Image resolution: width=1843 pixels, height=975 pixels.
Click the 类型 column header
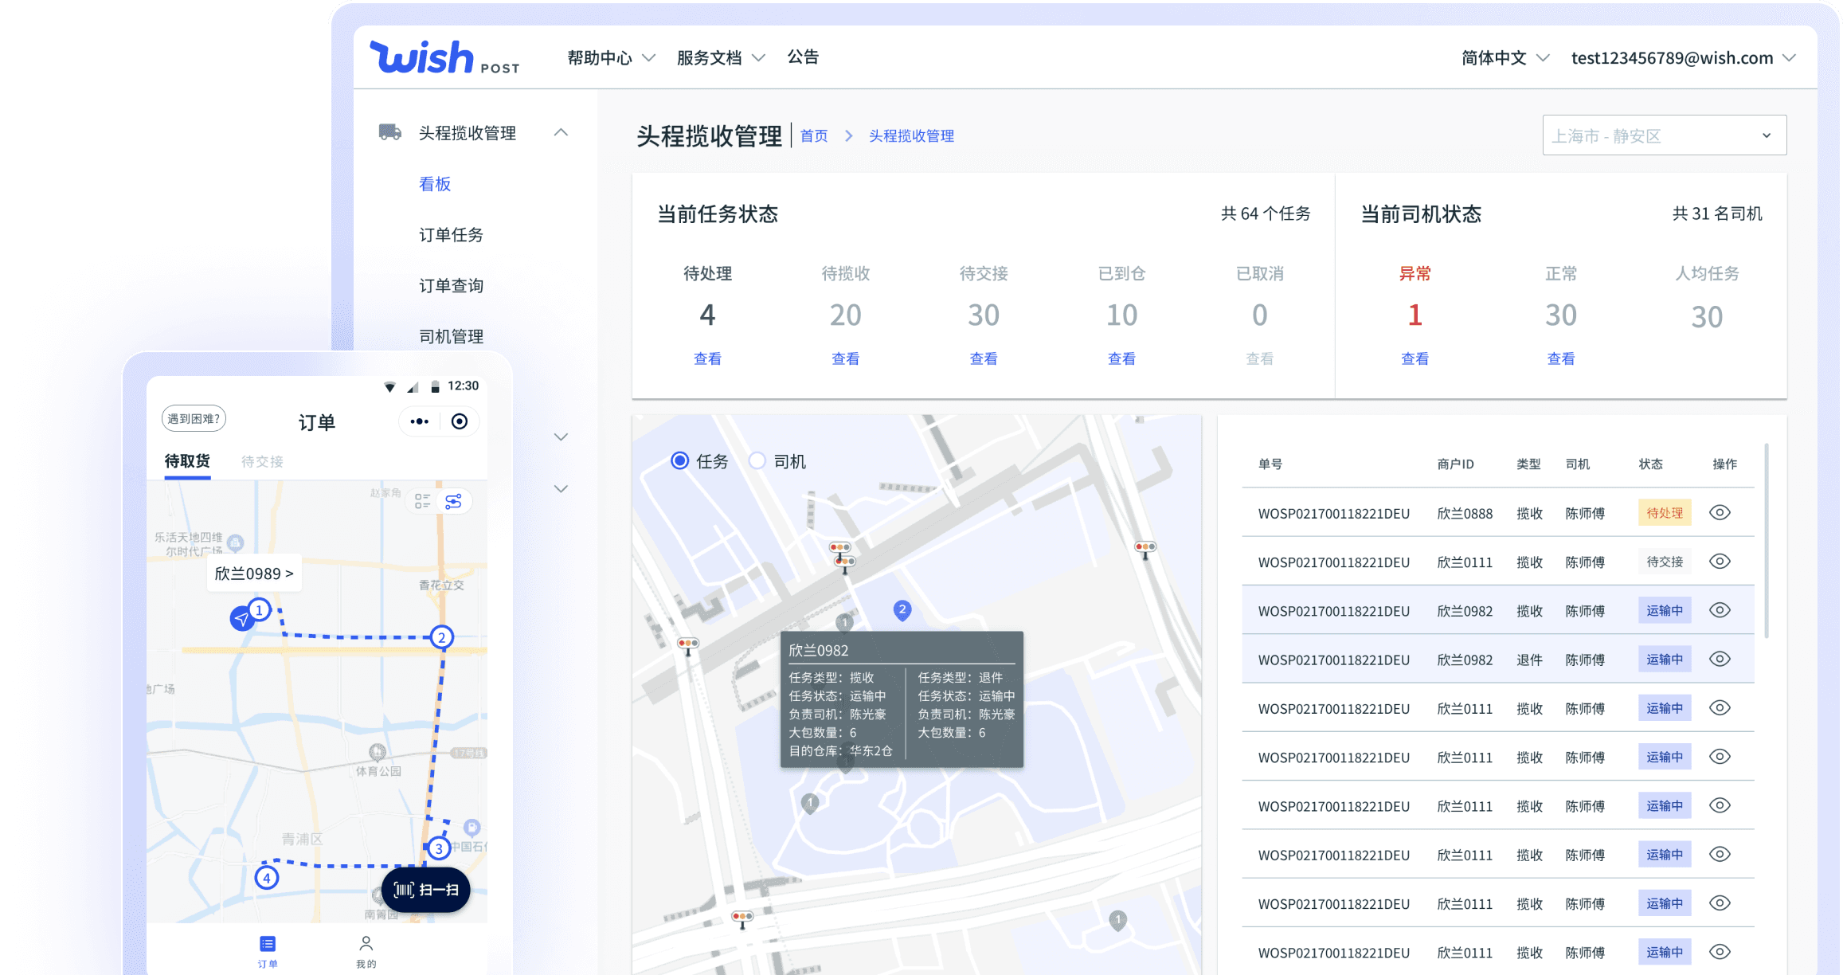[x=1528, y=464]
